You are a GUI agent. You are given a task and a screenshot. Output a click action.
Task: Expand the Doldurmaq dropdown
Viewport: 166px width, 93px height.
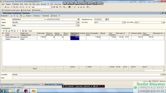pos(37,16)
